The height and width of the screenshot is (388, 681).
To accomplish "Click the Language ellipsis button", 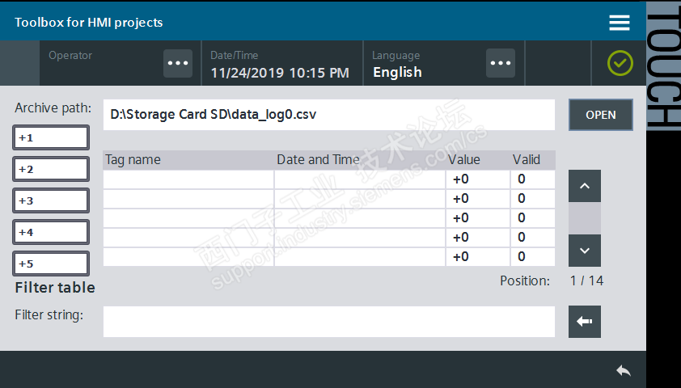I will point(501,63).
